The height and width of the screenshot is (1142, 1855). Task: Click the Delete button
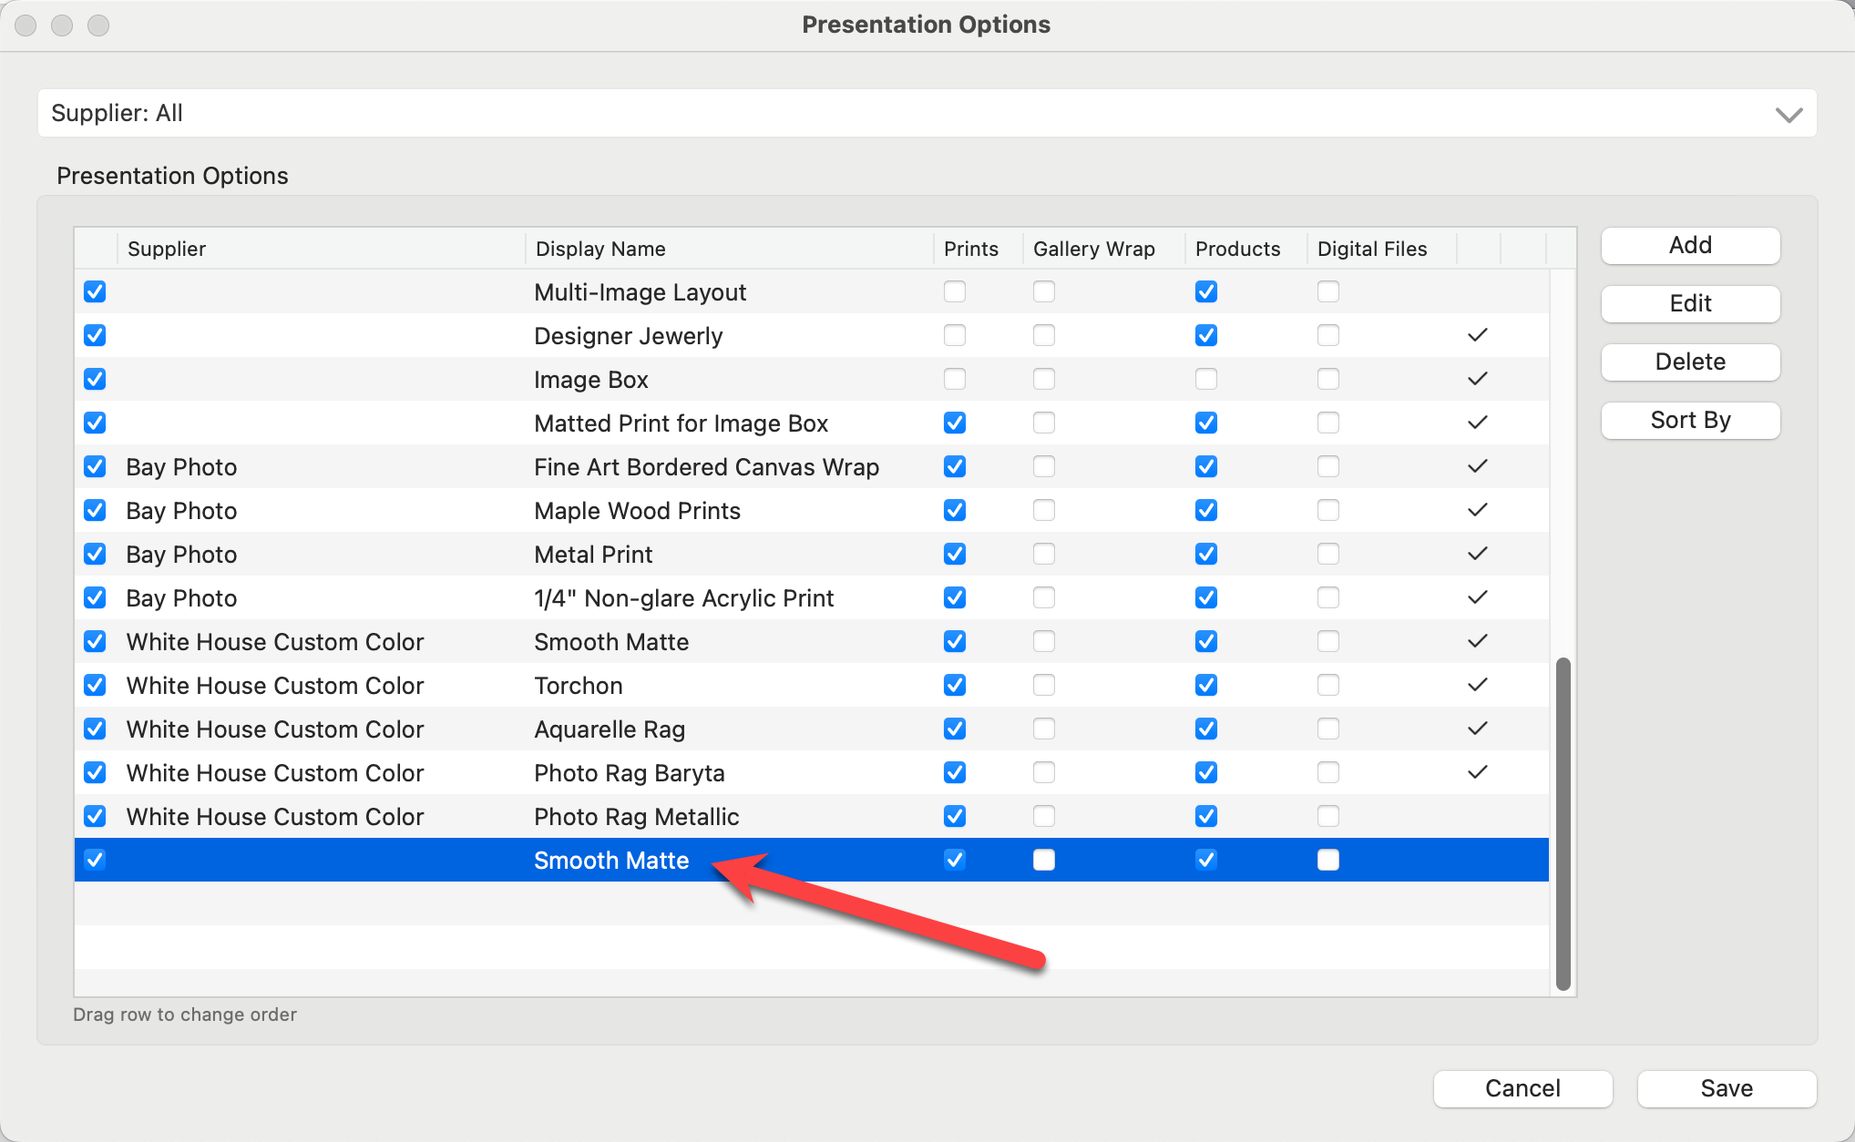pos(1690,362)
